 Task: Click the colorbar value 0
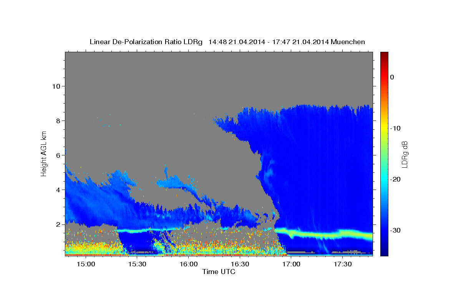392,77
